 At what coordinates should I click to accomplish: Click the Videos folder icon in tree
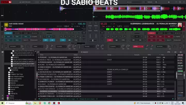[x=7, y=96]
